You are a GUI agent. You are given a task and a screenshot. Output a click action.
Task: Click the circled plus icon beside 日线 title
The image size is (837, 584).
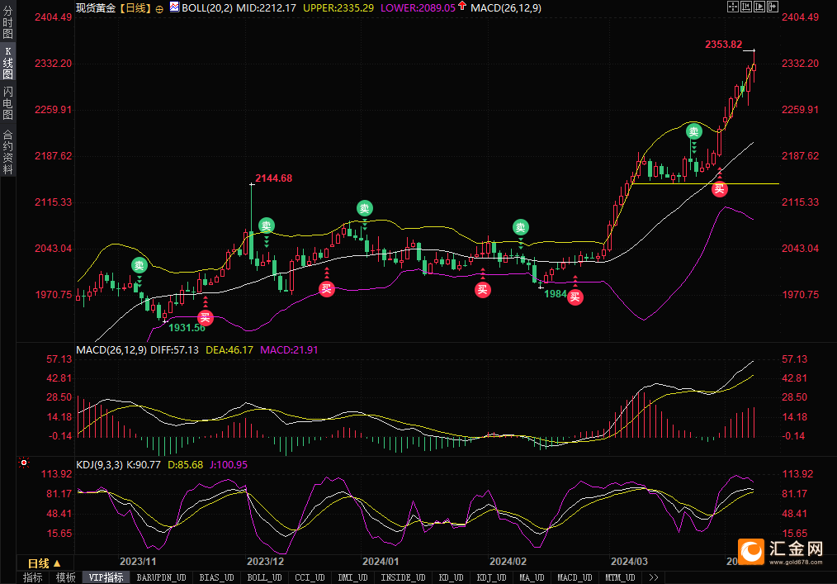tap(159, 9)
